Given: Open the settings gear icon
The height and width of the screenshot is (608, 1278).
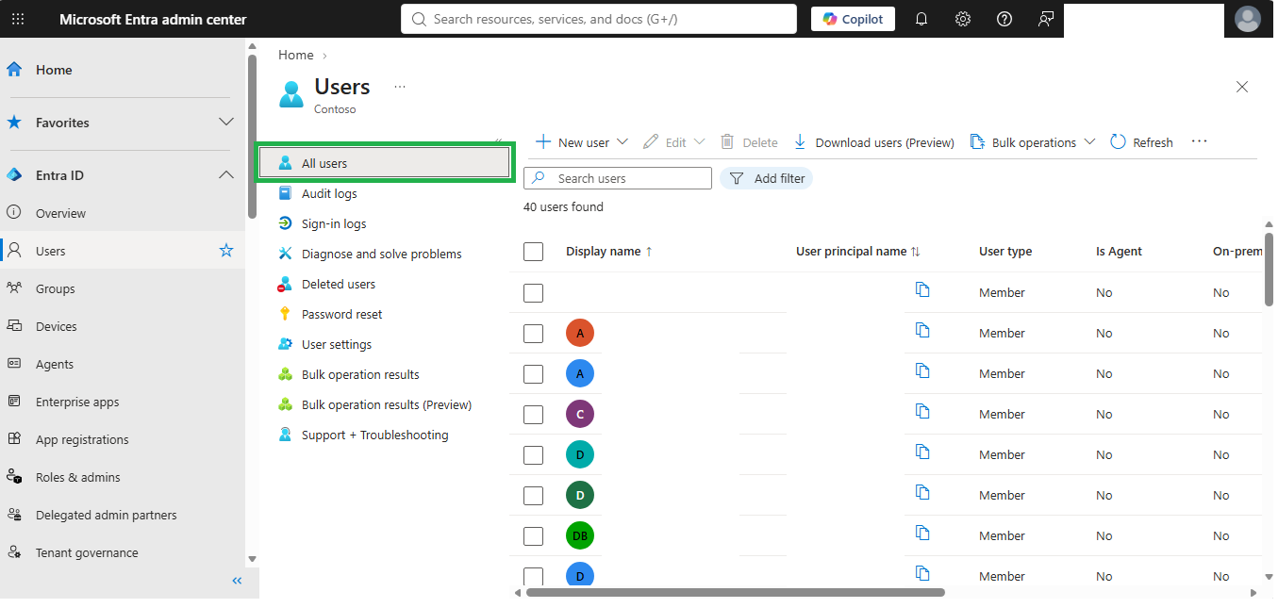Looking at the screenshot, I should pos(963,19).
